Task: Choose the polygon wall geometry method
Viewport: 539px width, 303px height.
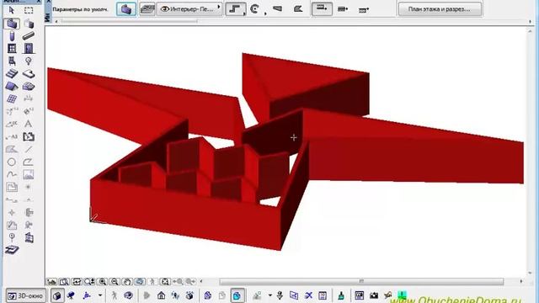Action: coord(297,9)
